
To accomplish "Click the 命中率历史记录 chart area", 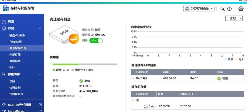I will 190,42.
